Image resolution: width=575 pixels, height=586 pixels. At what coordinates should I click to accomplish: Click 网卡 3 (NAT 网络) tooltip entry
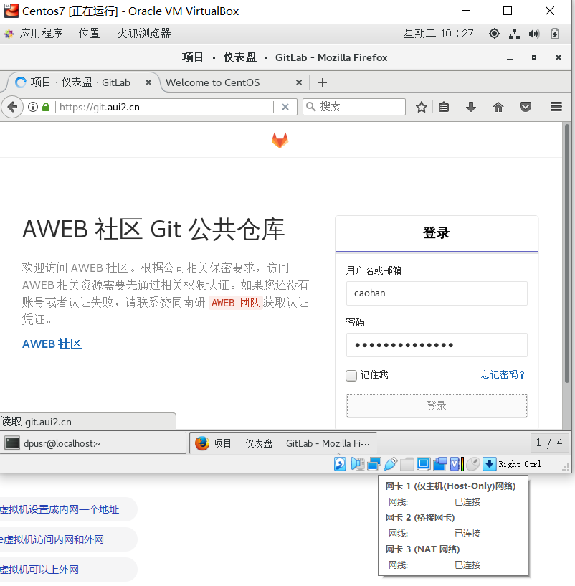[422, 549]
